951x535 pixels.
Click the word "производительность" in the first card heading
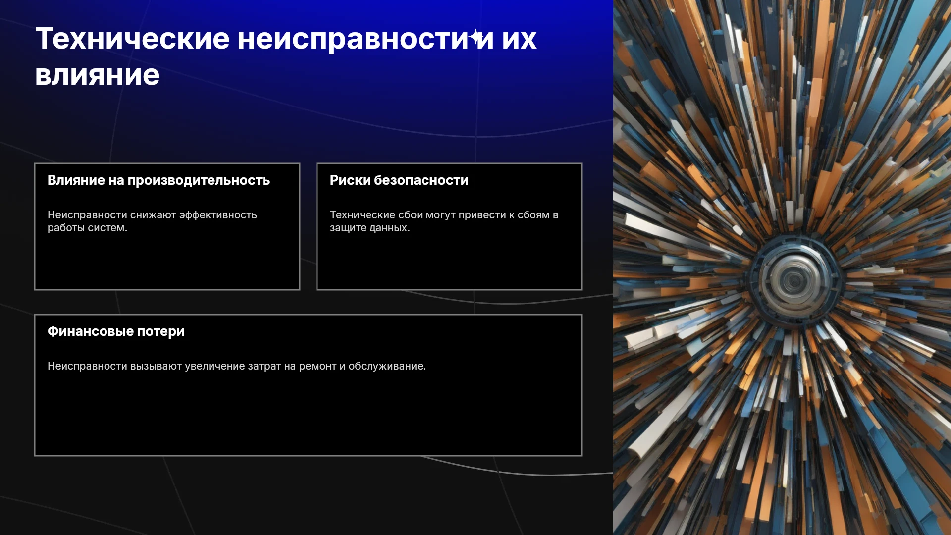tap(199, 180)
